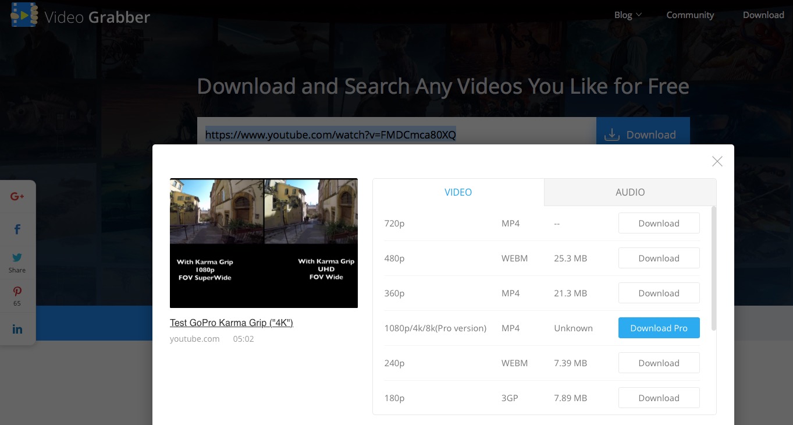Open the GoPro Karma Grip video thumbnail
Screen dimensions: 793x425
pyautogui.click(x=264, y=243)
